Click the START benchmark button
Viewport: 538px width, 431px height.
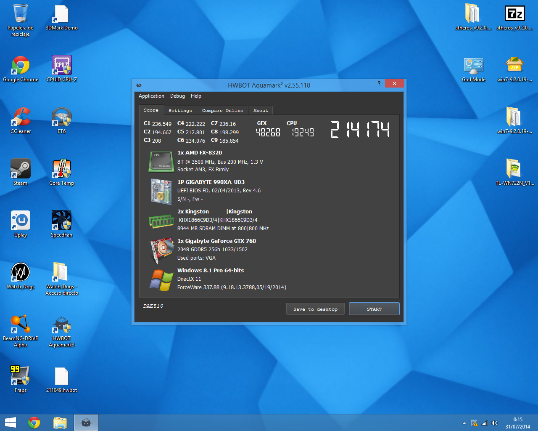pos(374,309)
